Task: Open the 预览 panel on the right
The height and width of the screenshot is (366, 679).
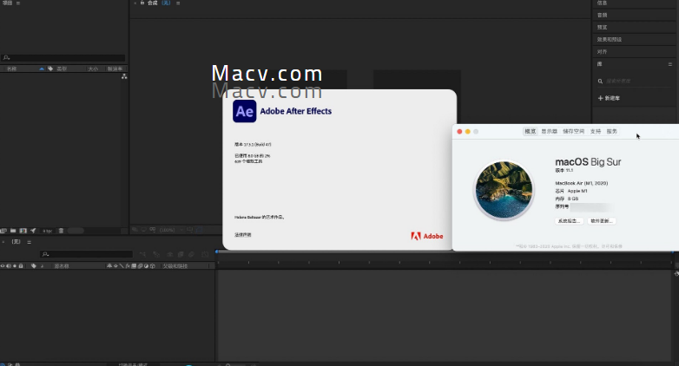Action: [602, 27]
